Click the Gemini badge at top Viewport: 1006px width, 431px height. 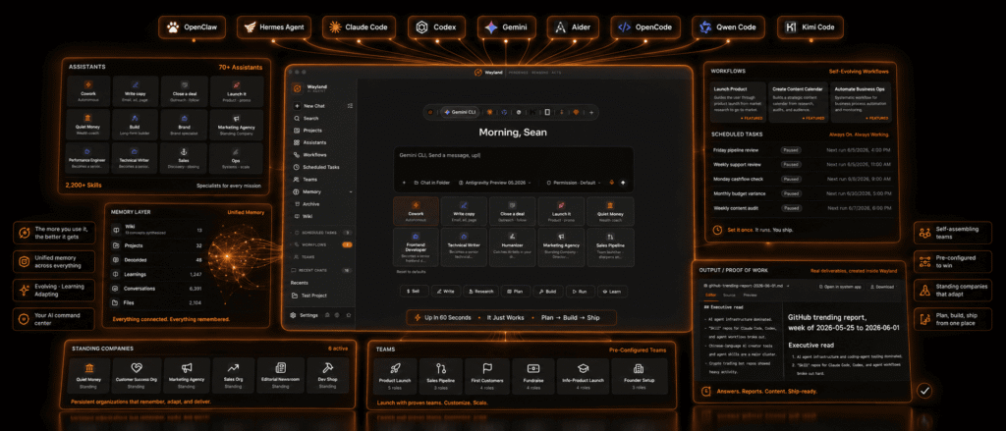coord(506,27)
